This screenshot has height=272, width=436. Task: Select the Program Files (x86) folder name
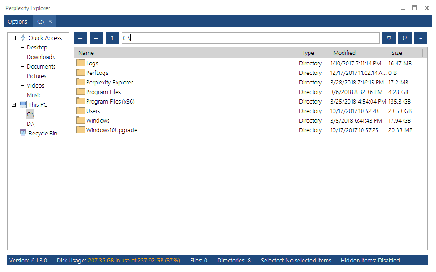(110, 102)
